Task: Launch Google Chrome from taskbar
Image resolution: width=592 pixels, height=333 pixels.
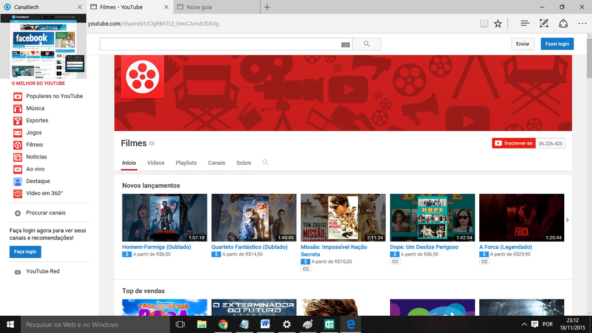Action: coord(223,324)
